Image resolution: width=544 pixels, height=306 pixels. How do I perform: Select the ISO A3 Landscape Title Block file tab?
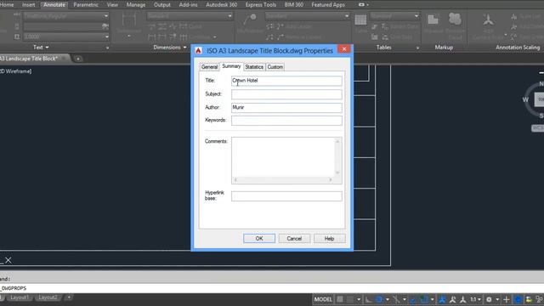pos(32,59)
